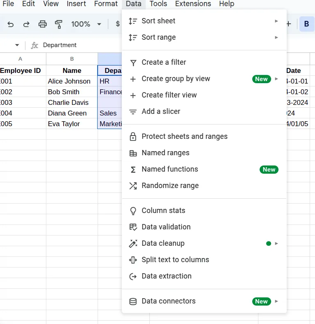Expand the Sort range submenu arrow

(x=276, y=37)
